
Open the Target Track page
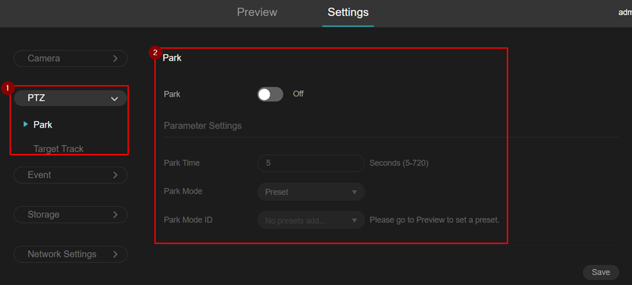coord(58,149)
